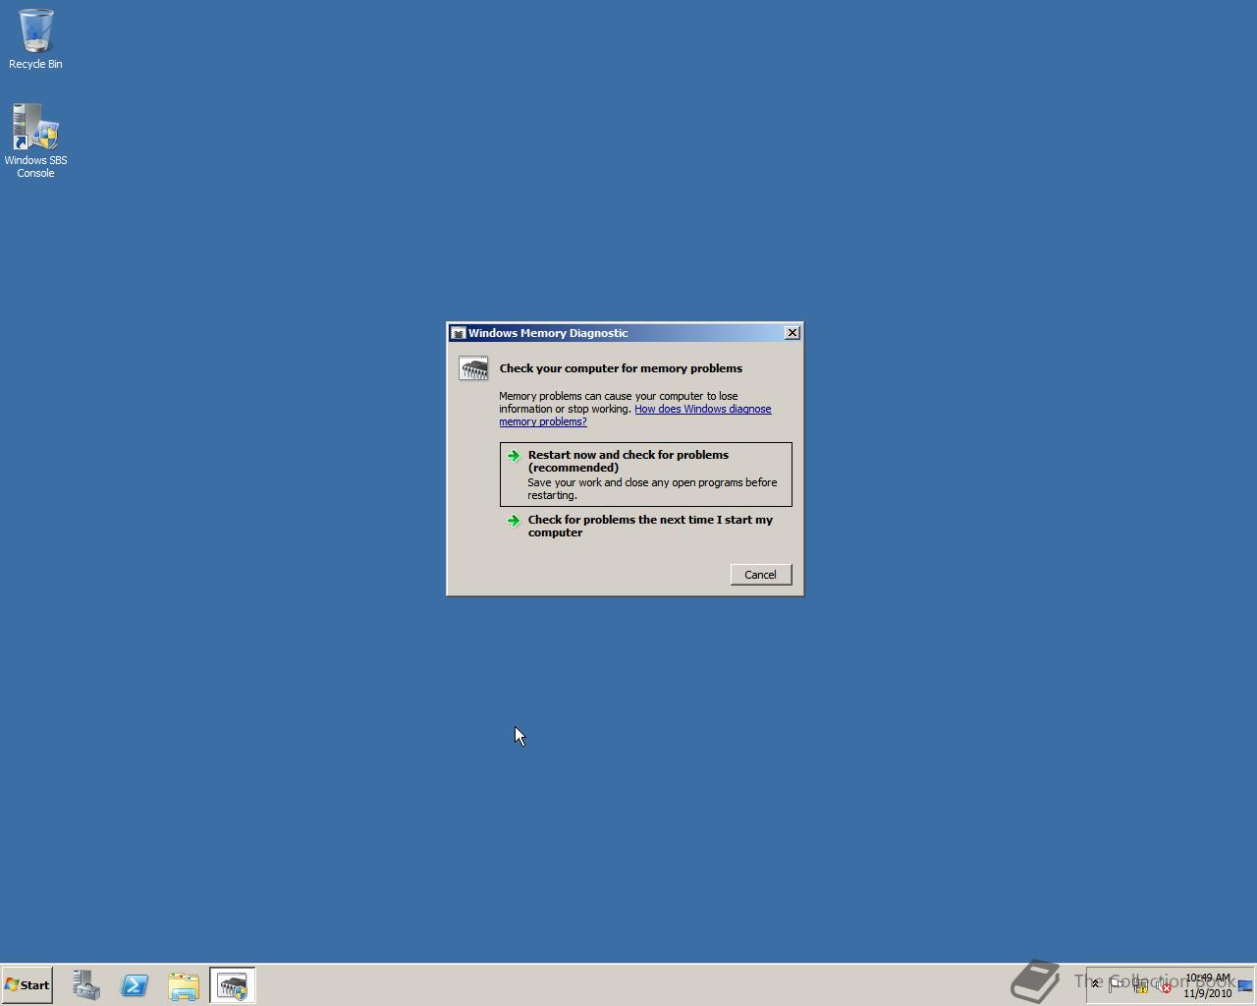Close the Windows Memory Diagnostic dialog
This screenshot has height=1006, width=1257.
[x=792, y=333]
